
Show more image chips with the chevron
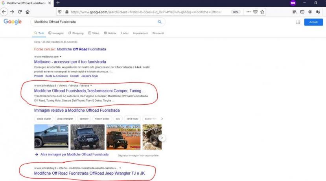[x=162, y=118]
